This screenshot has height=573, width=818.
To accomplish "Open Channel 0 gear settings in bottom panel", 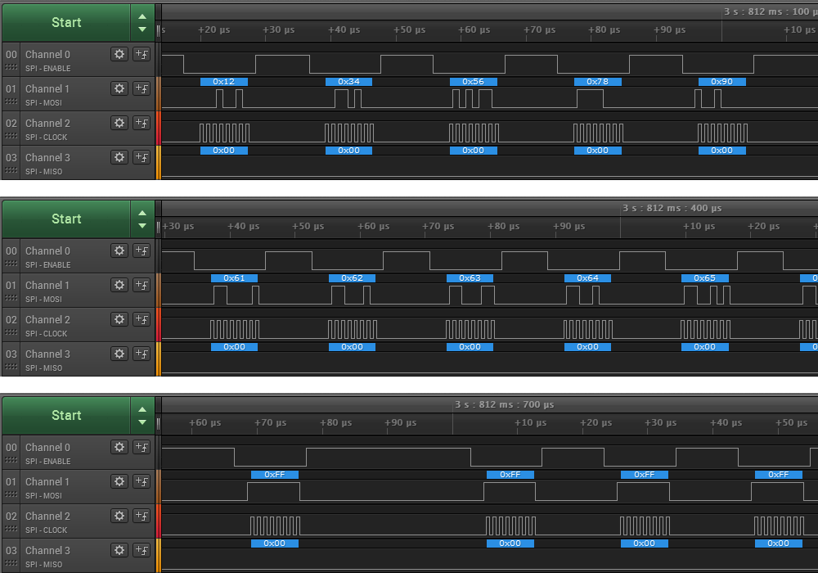I will tap(119, 447).
